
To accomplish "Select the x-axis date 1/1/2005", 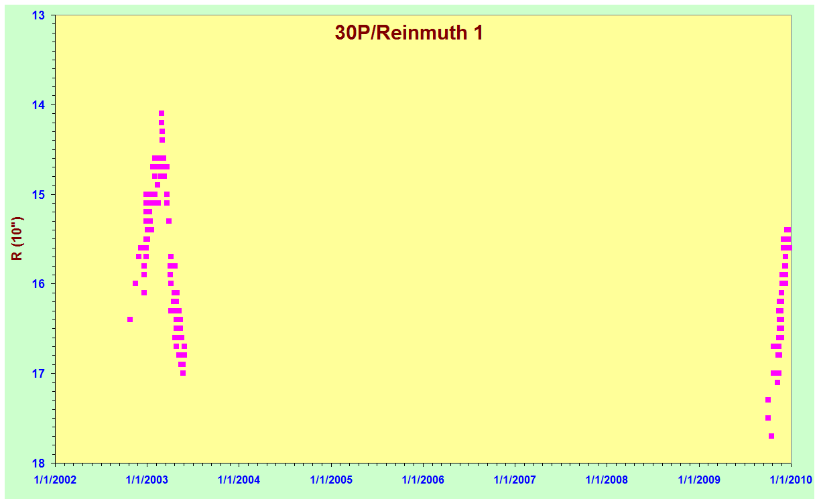I will click(x=331, y=480).
